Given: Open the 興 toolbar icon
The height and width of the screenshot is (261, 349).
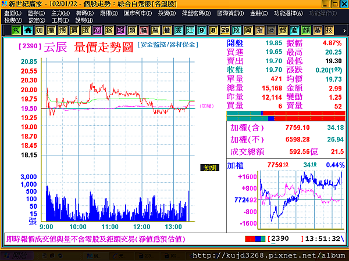Looking at the screenshot, I should tap(248, 30).
